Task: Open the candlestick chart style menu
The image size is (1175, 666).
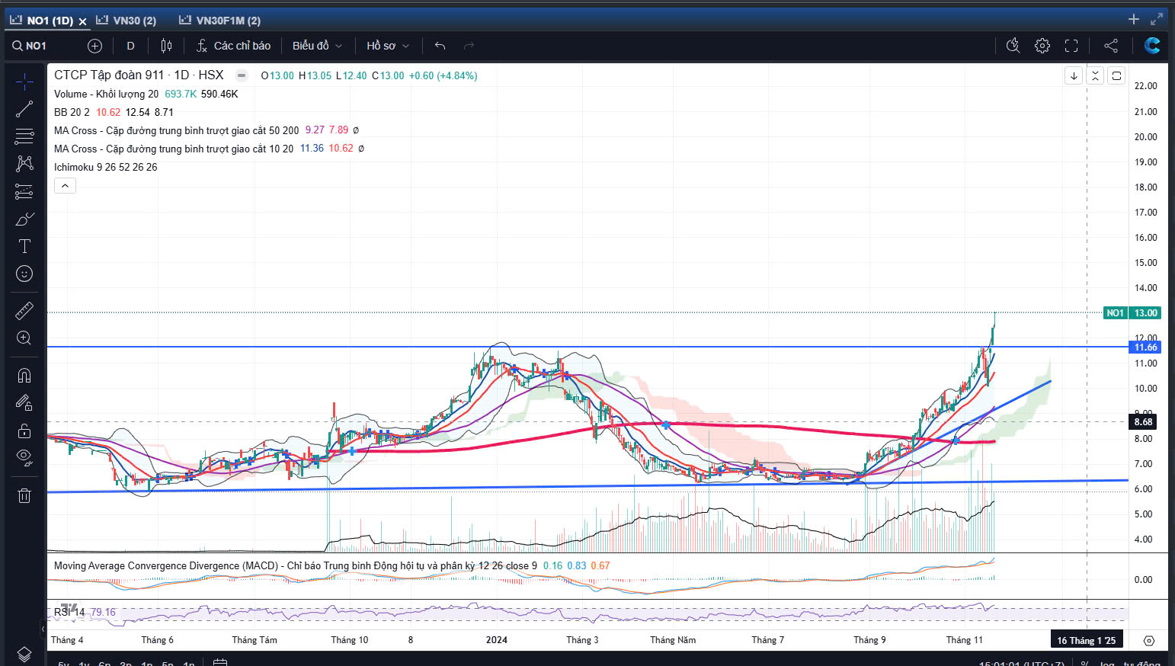Action: pos(166,46)
